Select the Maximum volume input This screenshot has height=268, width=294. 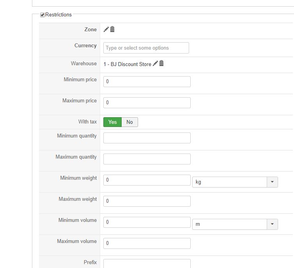[147, 243]
